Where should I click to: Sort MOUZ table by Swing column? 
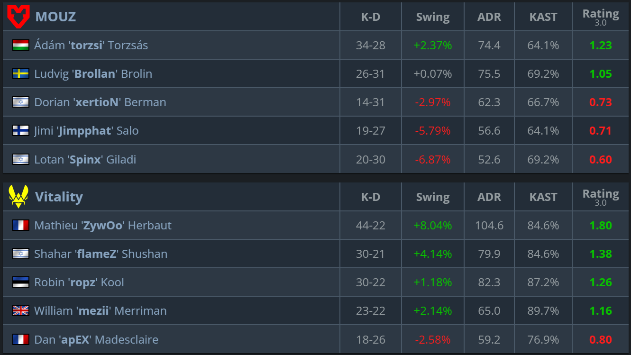pyautogui.click(x=432, y=17)
